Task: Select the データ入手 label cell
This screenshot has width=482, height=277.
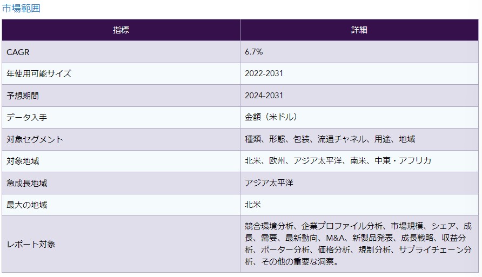Action: click(27, 117)
